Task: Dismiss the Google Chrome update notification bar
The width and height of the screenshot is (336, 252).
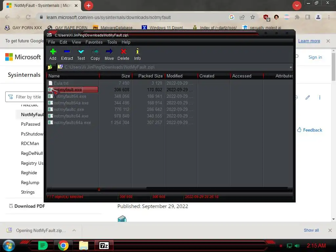Action: [328, 41]
